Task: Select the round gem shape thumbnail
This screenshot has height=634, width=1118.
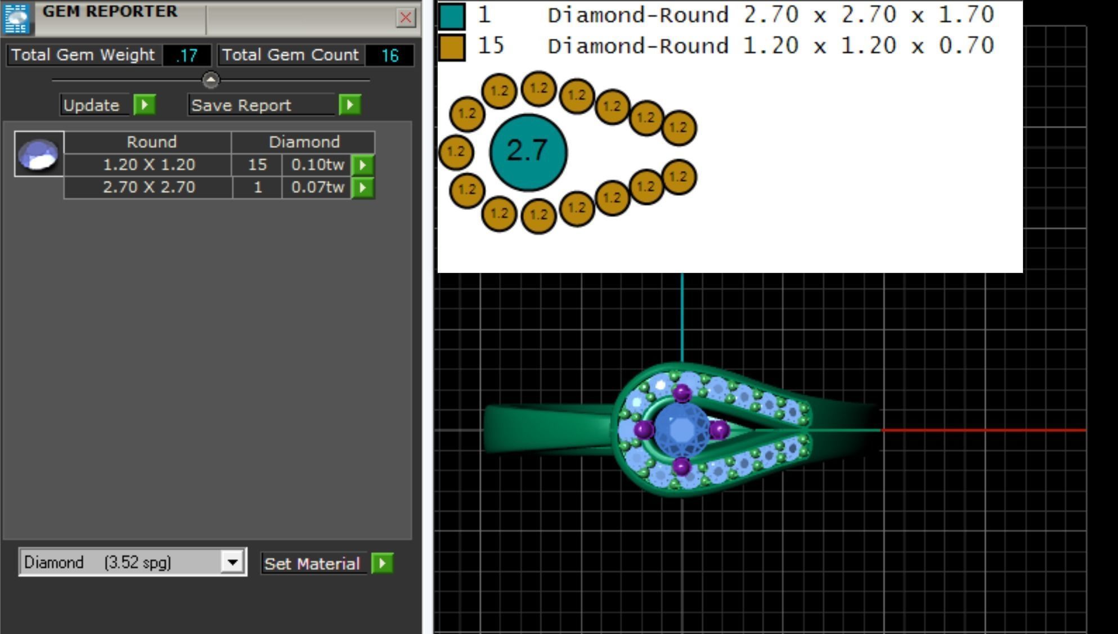Action: point(39,154)
